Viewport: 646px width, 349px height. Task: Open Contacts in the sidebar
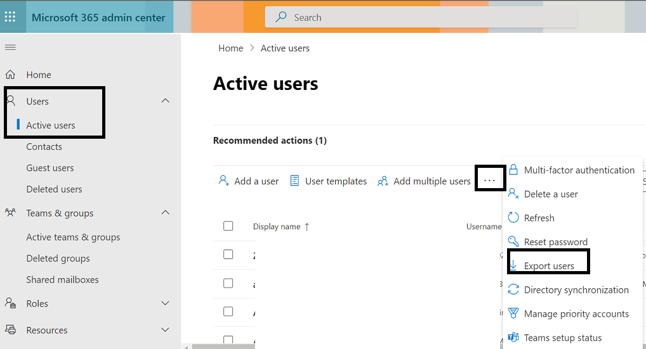click(x=44, y=146)
